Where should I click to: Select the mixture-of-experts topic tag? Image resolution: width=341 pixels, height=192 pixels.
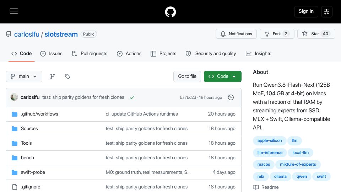point(298,164)
